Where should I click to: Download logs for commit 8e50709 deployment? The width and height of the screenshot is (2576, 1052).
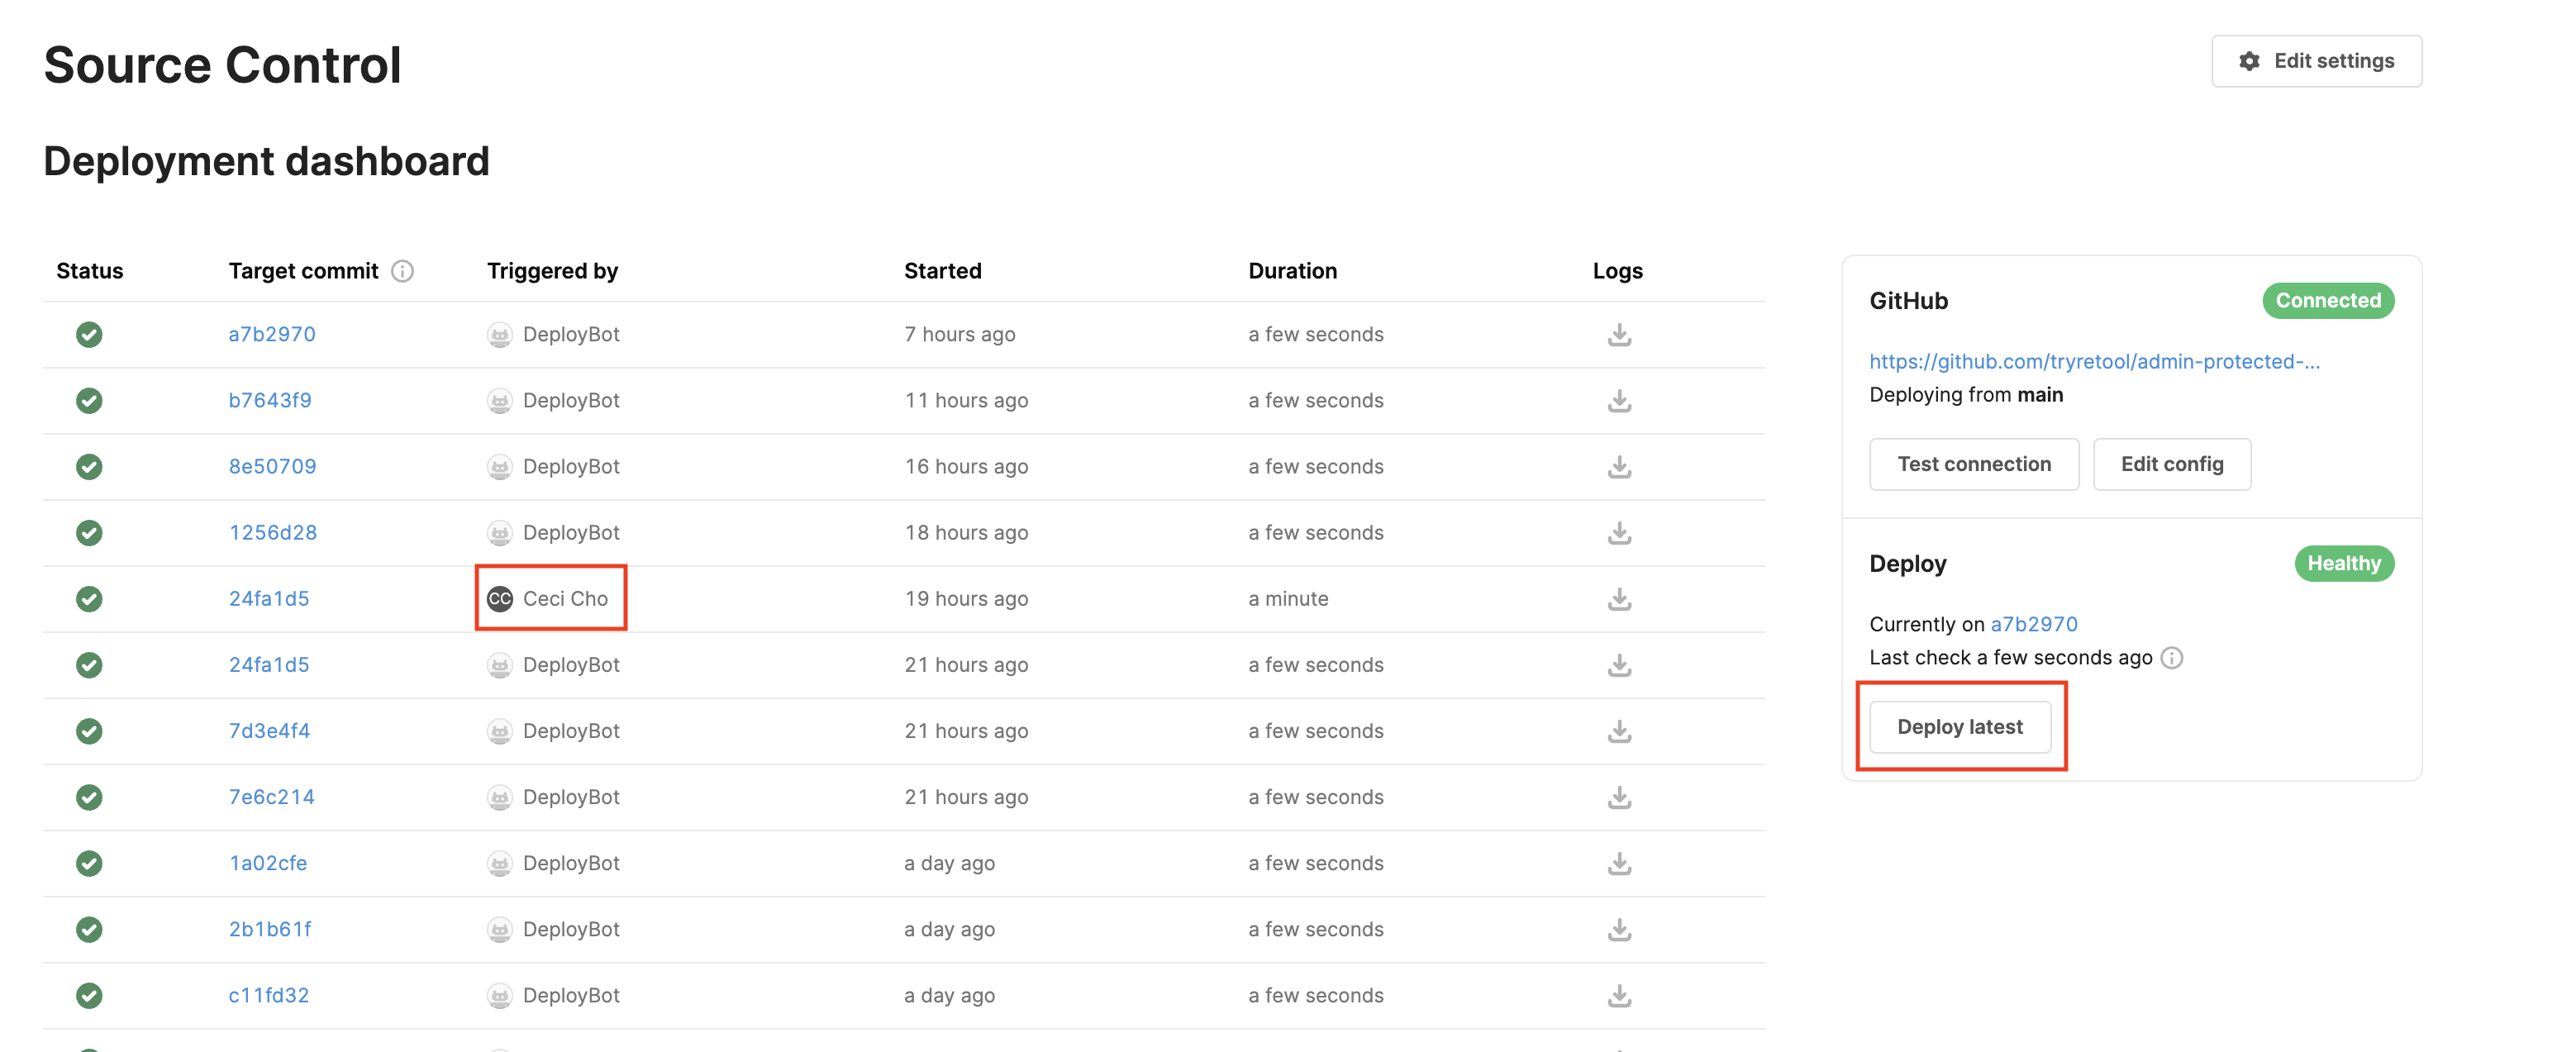click(x=1619, y=467)
